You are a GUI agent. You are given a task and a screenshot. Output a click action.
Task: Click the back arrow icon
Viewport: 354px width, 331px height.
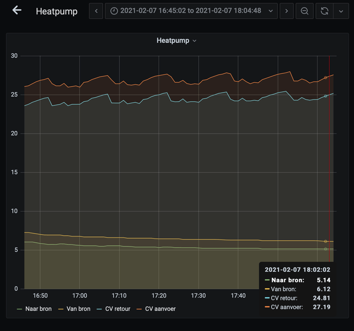(x=17, y=11)
